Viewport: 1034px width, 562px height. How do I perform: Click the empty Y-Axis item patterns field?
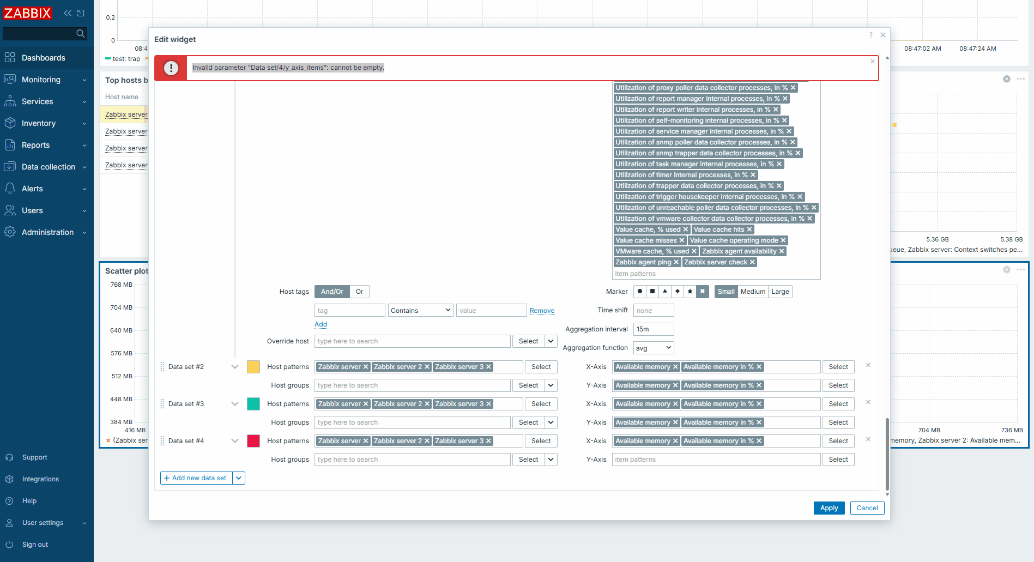pyautogui.click(x=716, y=460)
